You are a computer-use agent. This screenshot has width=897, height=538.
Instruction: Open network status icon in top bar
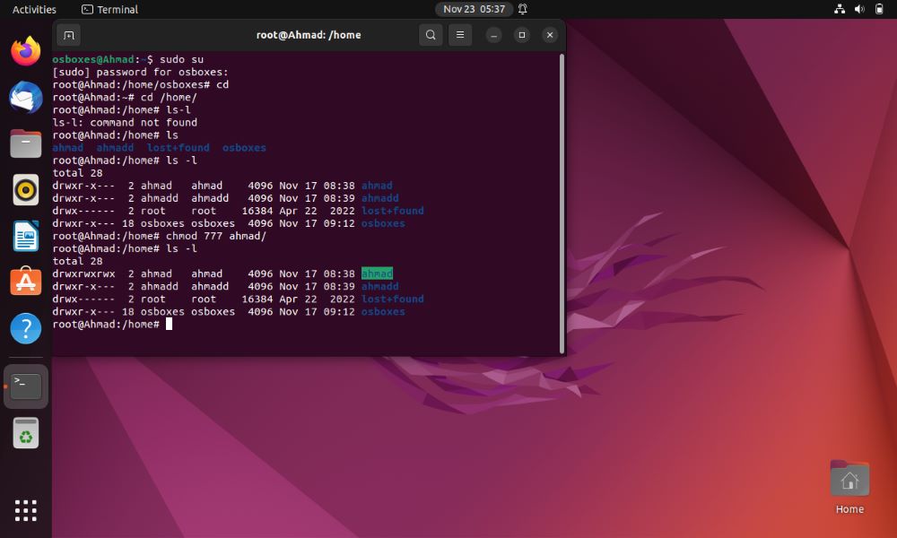840,9
